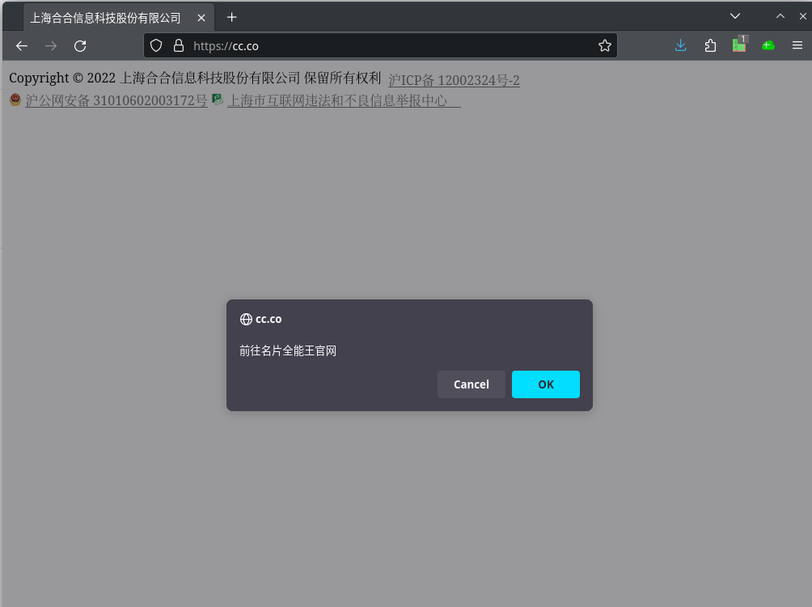
Task: Reload the current page
Action: click(80, 46)
